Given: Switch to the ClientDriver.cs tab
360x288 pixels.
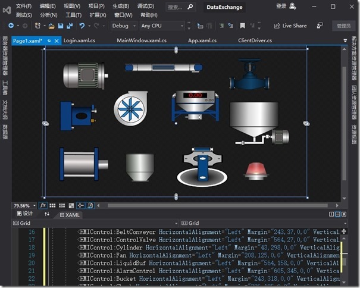Looking at the screenshot, I should point(255,40).
